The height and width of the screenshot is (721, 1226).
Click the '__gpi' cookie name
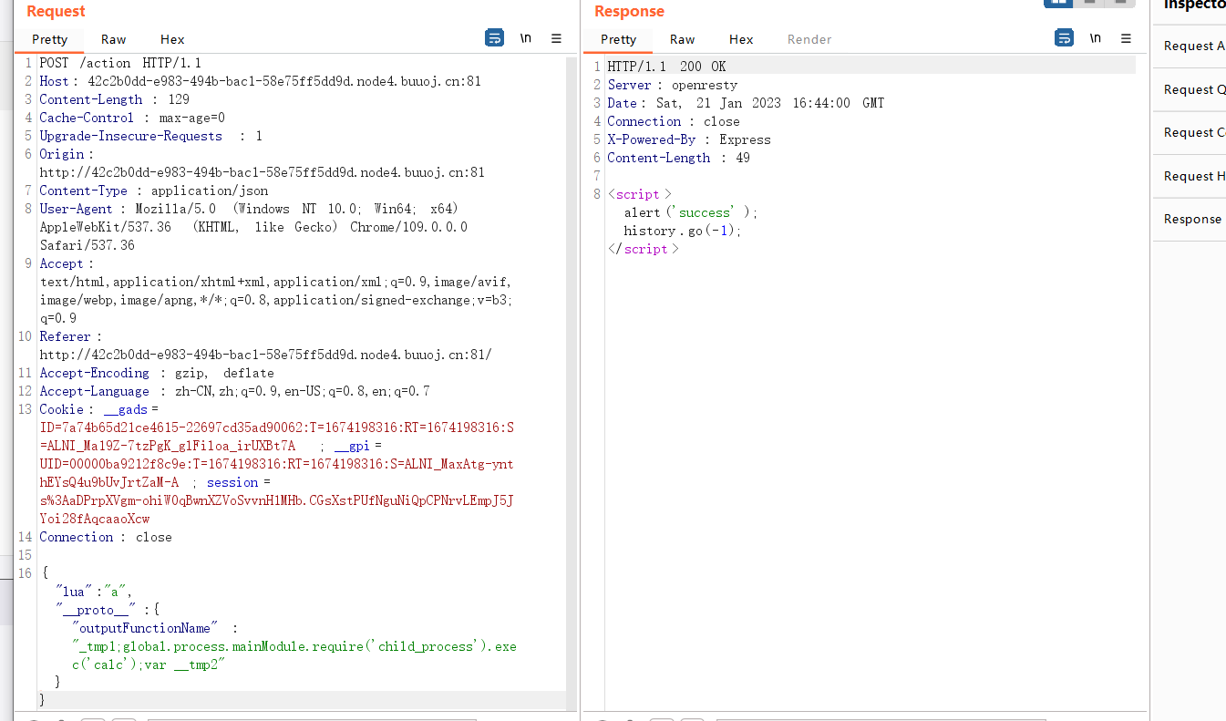[x=352, y=446]
